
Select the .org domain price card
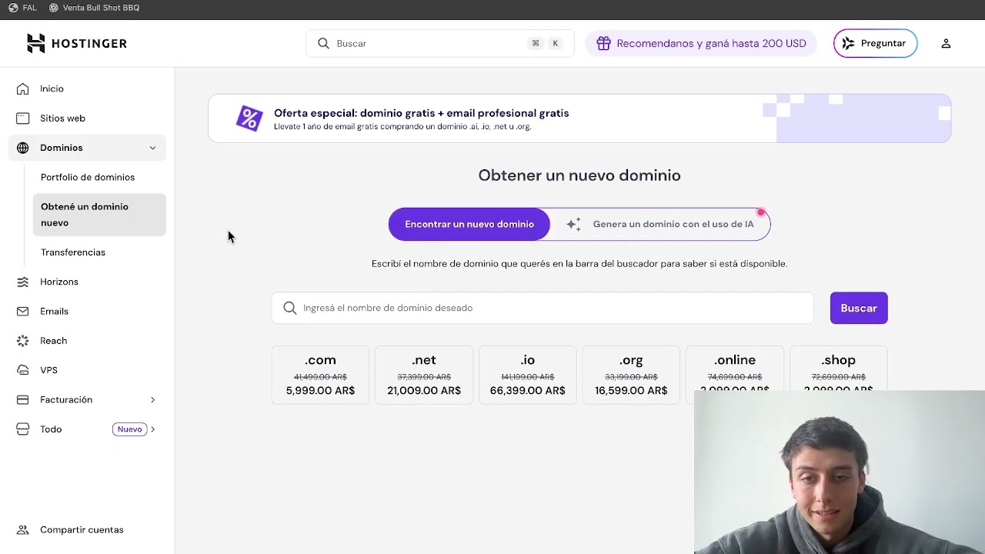[x=631, y=375]
